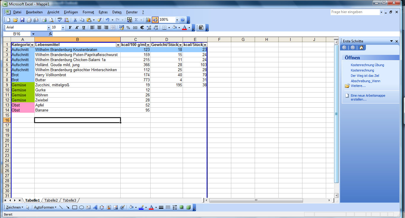Screen dimensions: 405x218
Task: Click the copy icon in toolbar
Action: coord(82,20)
